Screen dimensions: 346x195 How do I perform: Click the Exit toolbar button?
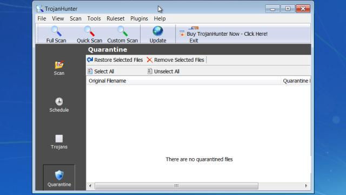(194, 41)
